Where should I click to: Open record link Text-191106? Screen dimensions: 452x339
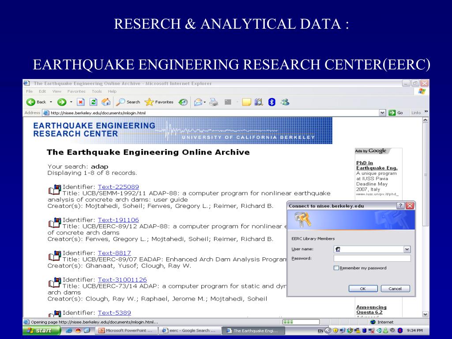[x=118, y=220]
